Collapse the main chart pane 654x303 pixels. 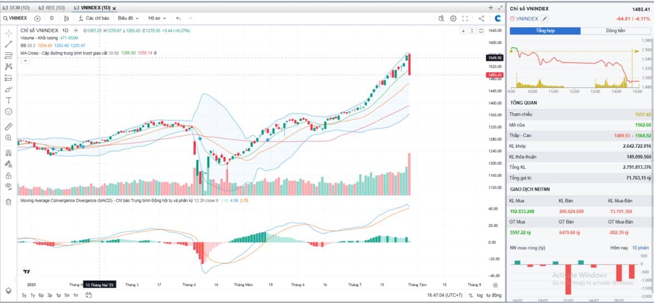point(472,31)
